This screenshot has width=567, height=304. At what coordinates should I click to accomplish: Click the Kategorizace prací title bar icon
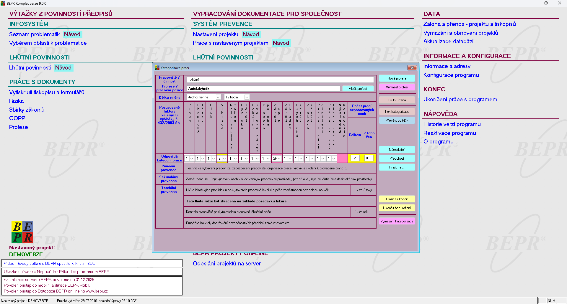[157, 68]
